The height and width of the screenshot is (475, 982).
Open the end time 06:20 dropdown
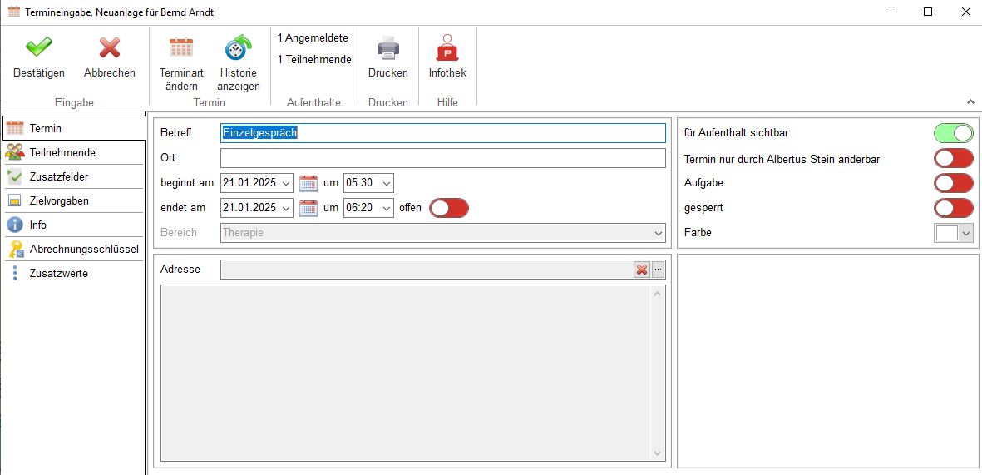click(x=386, y=208)
